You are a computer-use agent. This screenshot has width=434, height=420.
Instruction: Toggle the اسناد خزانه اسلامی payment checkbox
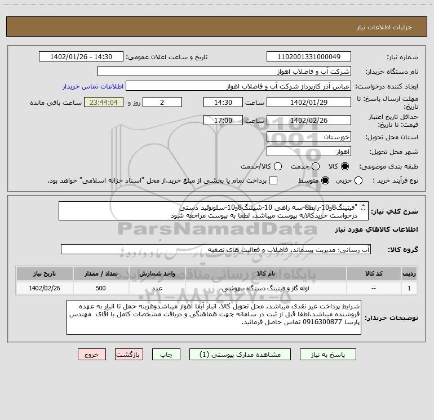[273, 180]
